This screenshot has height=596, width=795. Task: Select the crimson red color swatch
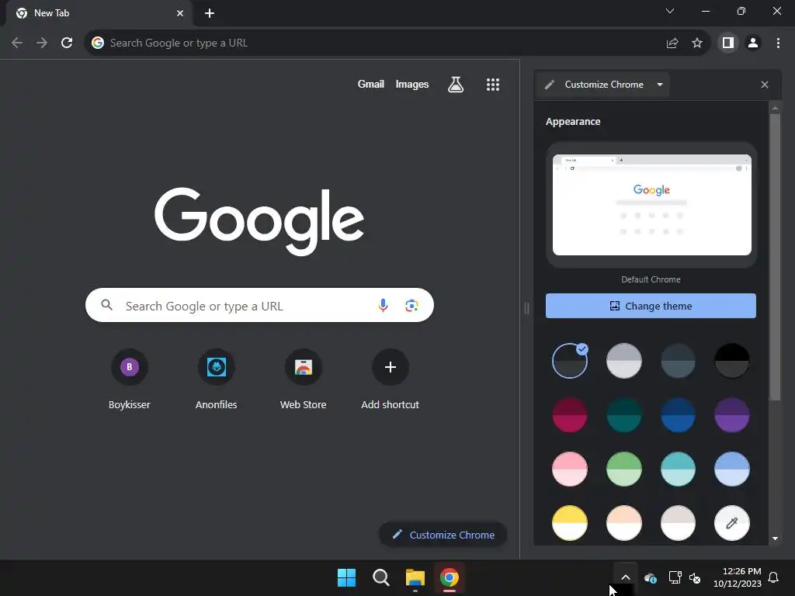pos(570,415)
